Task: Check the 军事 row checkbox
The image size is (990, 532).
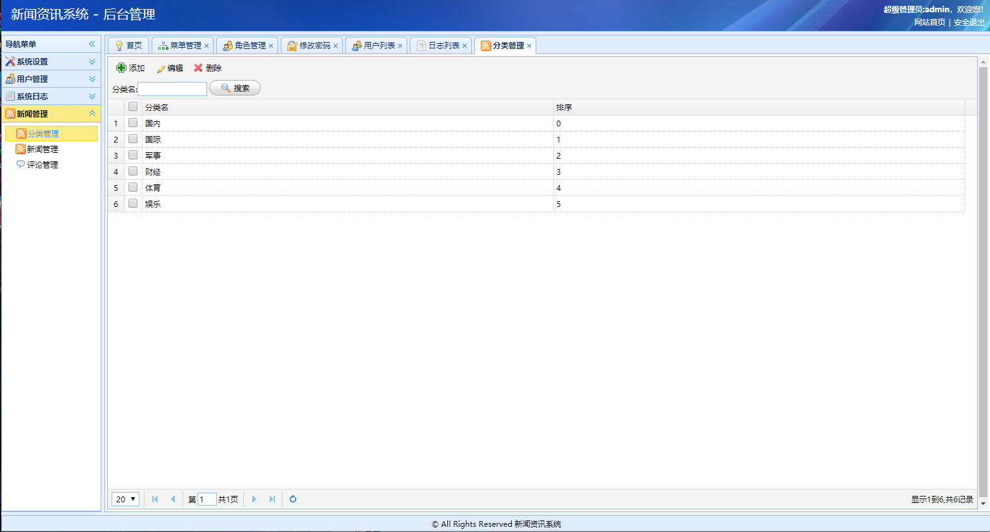Action: point(133,155)
